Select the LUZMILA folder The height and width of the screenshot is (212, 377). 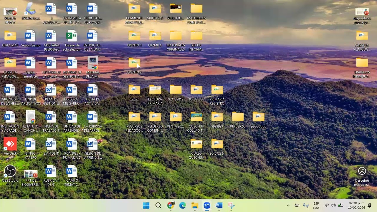[155, 39]
